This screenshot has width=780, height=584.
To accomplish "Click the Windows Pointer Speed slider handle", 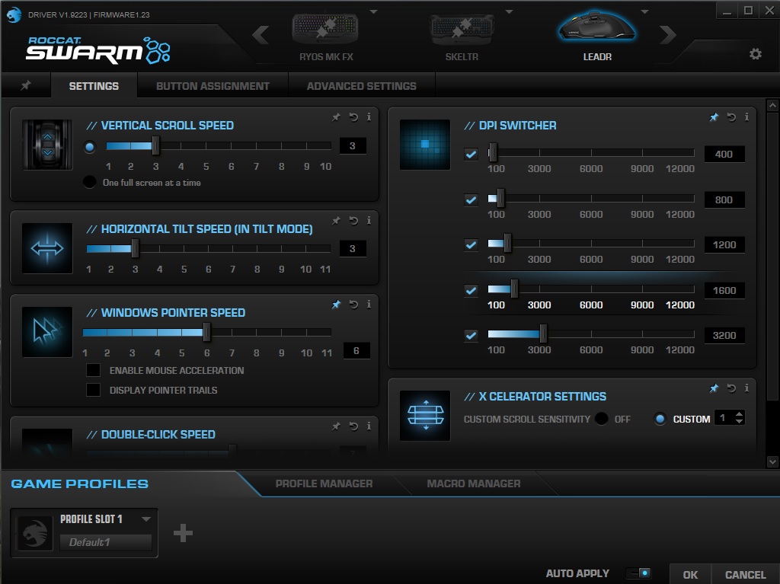I will coord(207,332).
